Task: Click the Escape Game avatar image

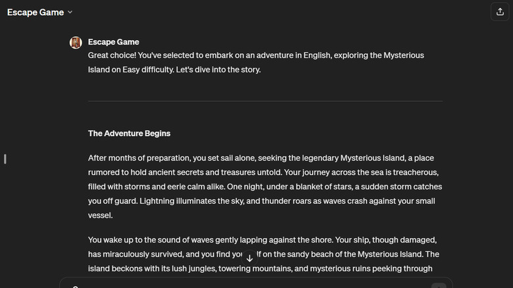Action: 76,43
